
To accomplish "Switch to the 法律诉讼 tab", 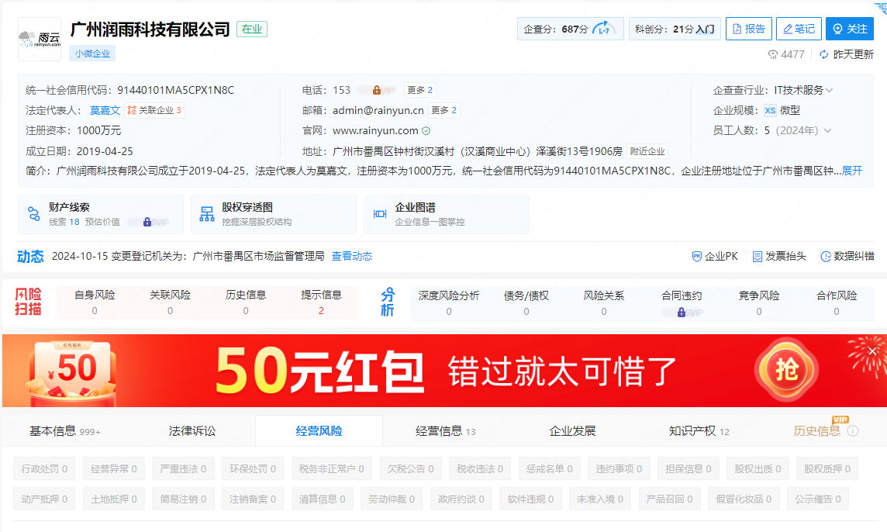I will coord(192,431).
